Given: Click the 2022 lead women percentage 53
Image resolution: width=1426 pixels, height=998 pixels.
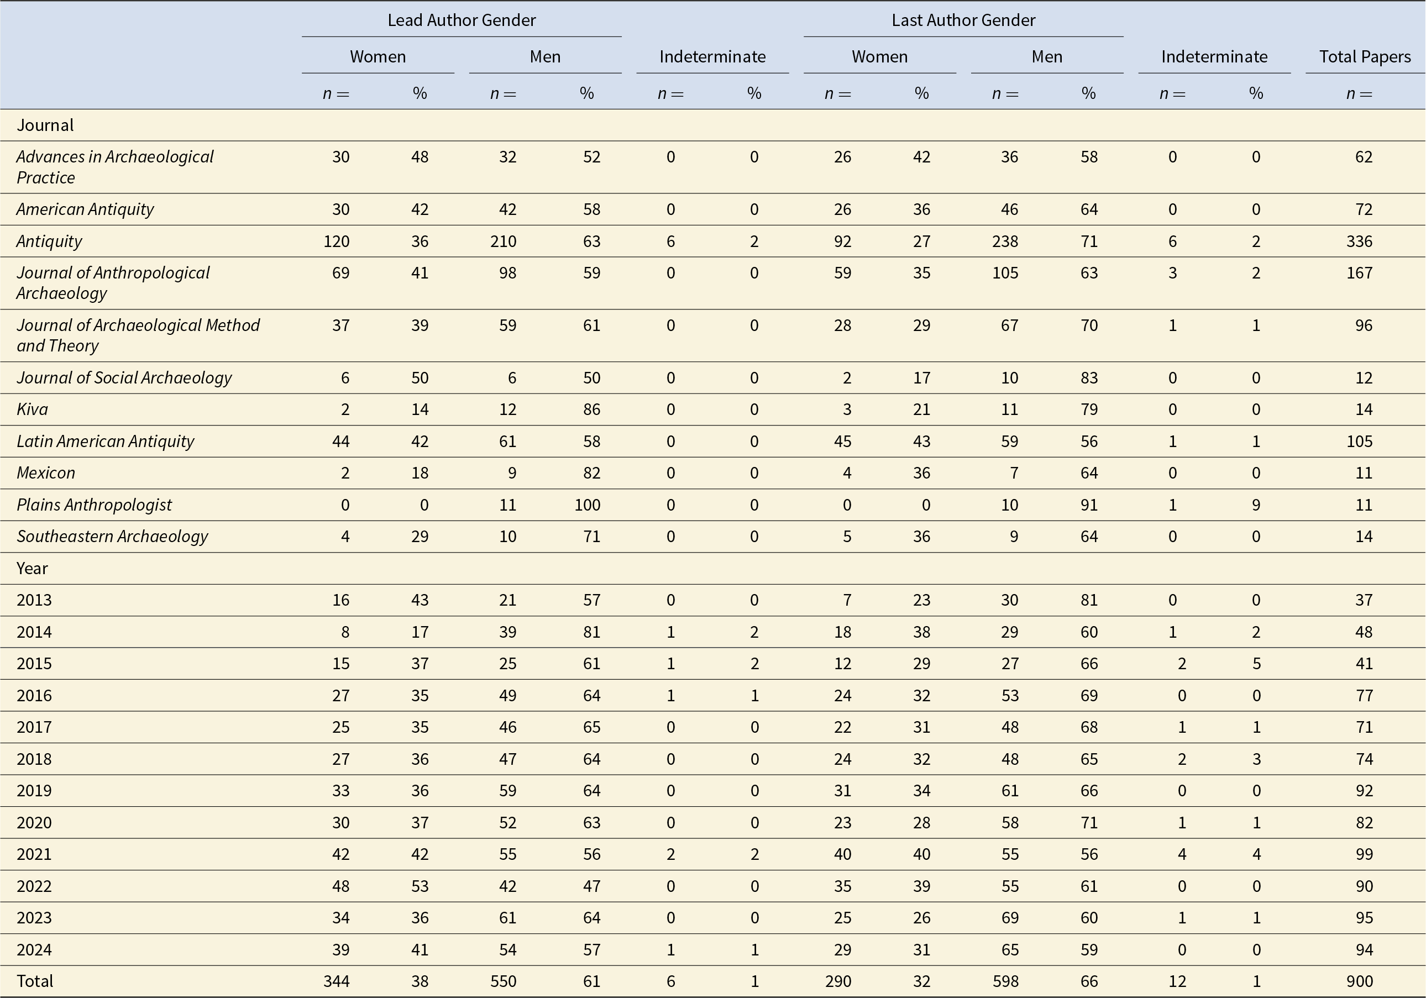Looking at the screenshot, I should (x=420, y=886).
